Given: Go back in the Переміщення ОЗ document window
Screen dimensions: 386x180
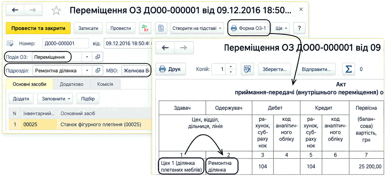Looking at the screenshot, I should click(15, 10).
